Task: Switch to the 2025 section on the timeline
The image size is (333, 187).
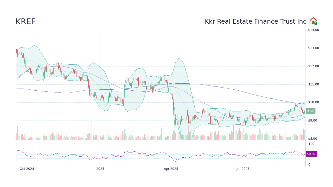Action: (100, 169)
